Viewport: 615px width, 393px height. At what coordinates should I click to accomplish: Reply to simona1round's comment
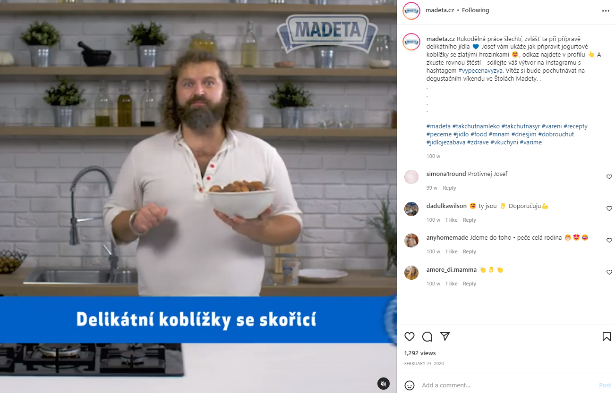tap(449, 188)
